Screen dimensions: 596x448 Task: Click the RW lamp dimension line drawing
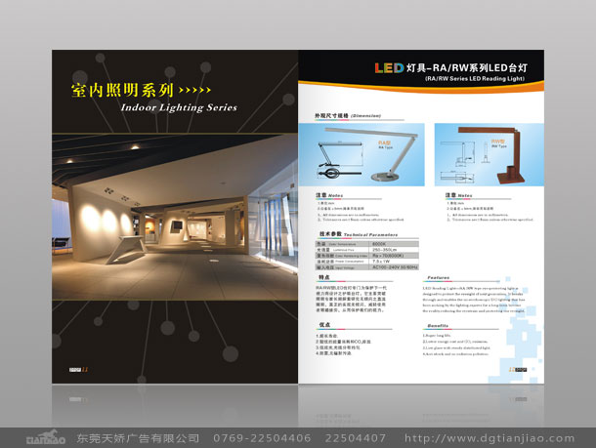pos(464,161)
